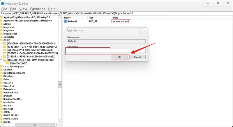The image size is (233, 127).
Task: Select the bingmaps key
Action: [x=9, y=27]
